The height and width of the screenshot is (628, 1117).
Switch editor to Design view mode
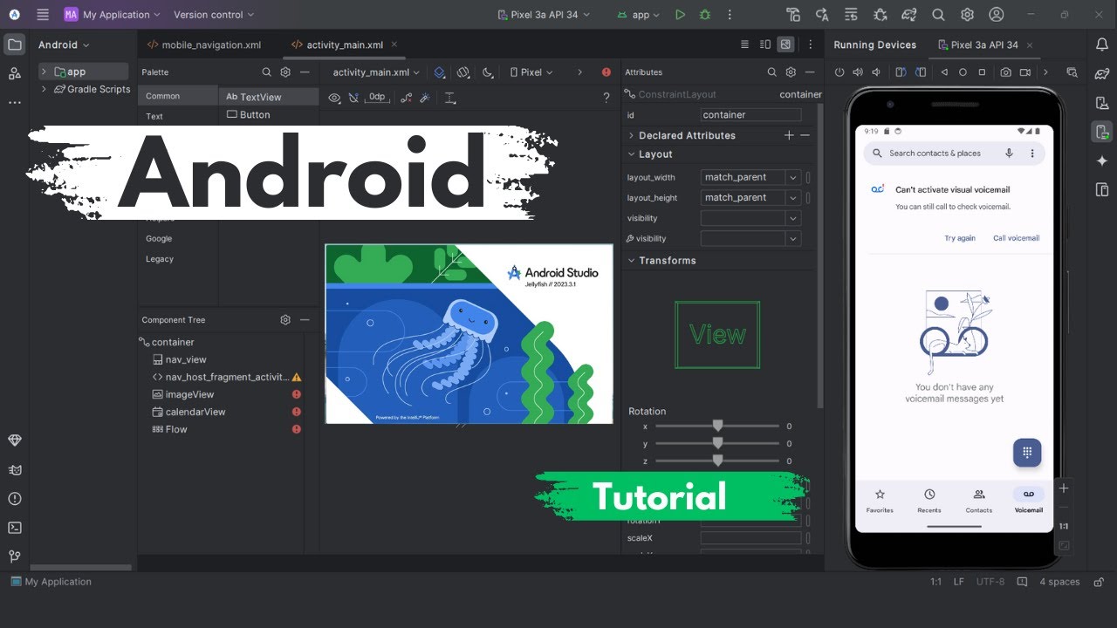(x=786, y=44)
